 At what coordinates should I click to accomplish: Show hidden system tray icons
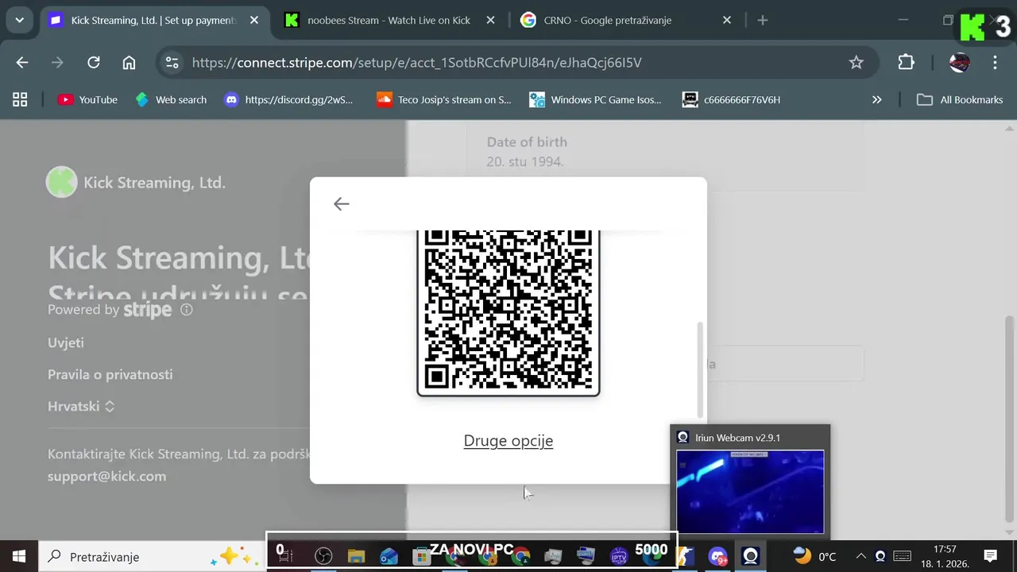coord(860,556)
